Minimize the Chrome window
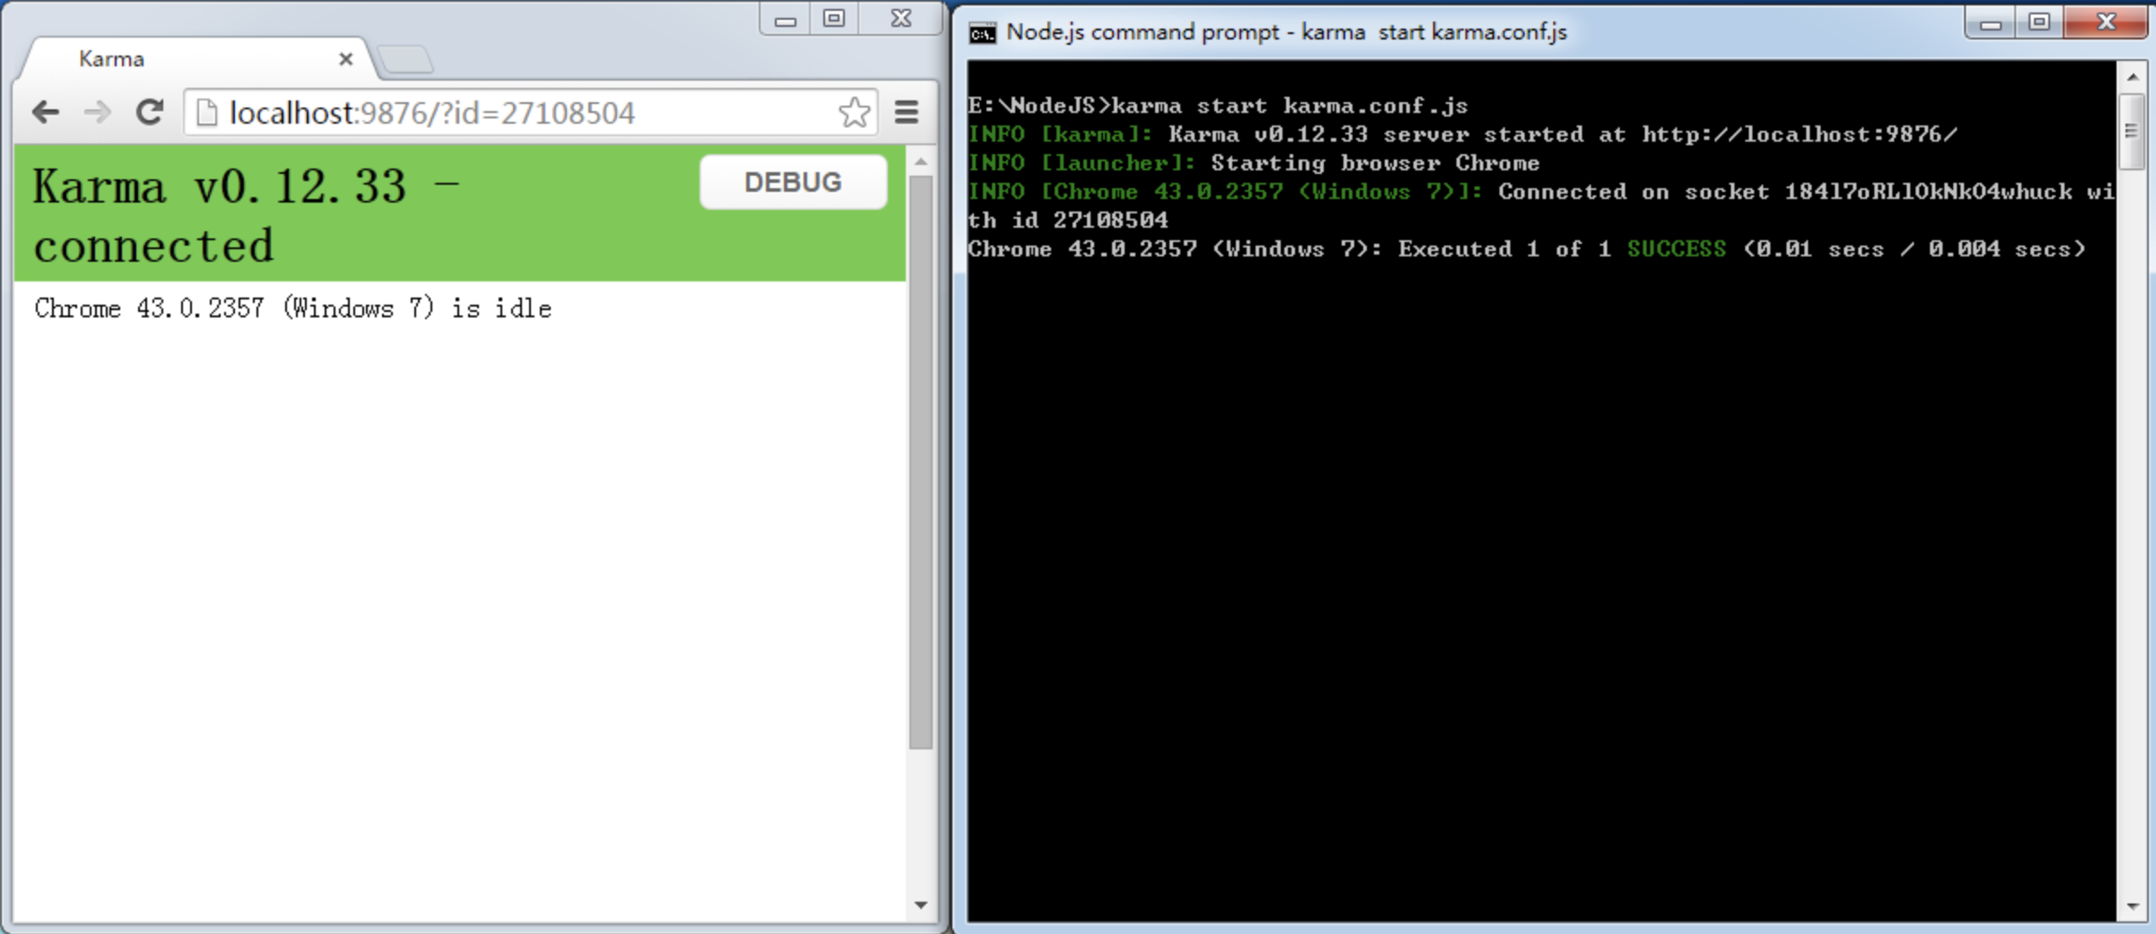2156x934 pixels. 785,19
